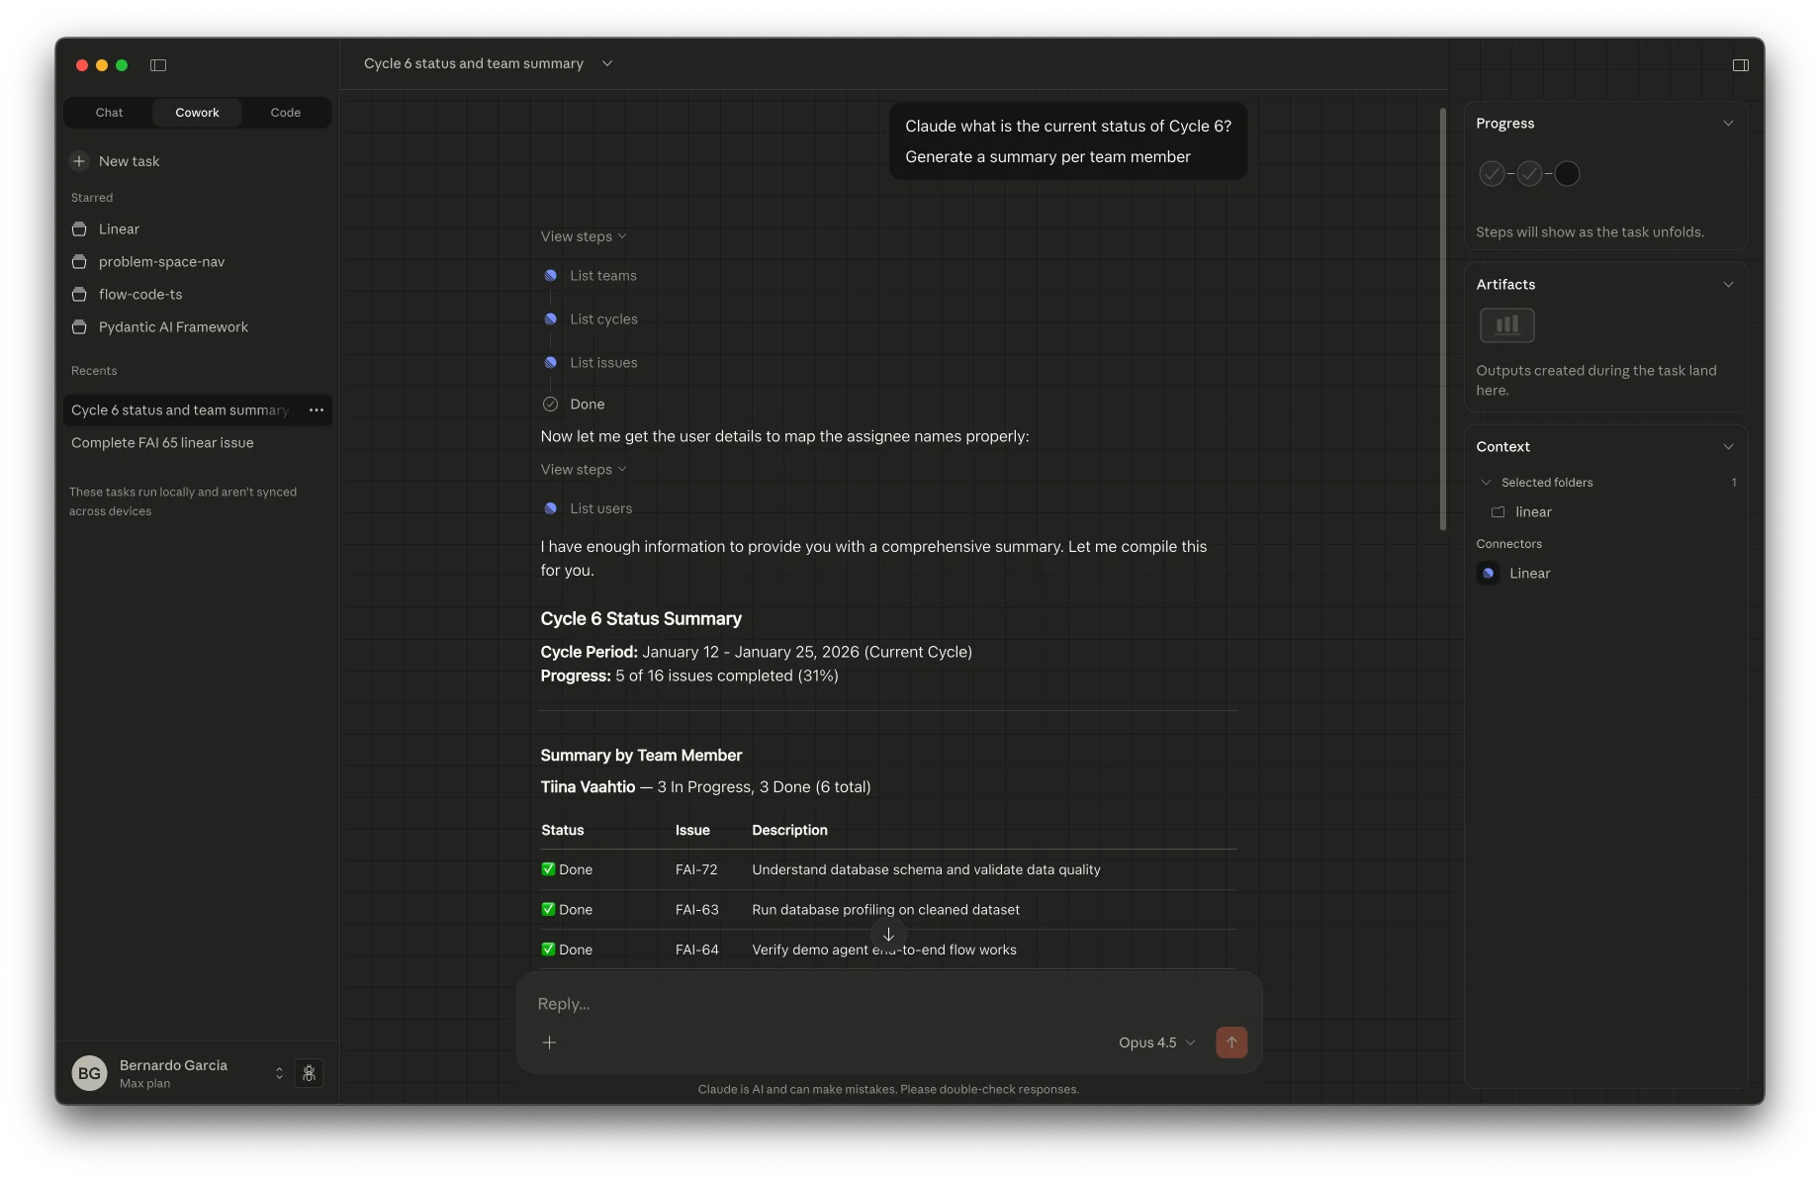The height and width of the screenshot is (1178, 1820).
Task: Click the Reply text field
Action: tap(870, 1004)
